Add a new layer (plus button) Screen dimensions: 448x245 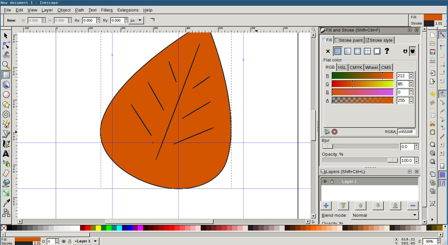pyautogui.click(x=326, y=206)
